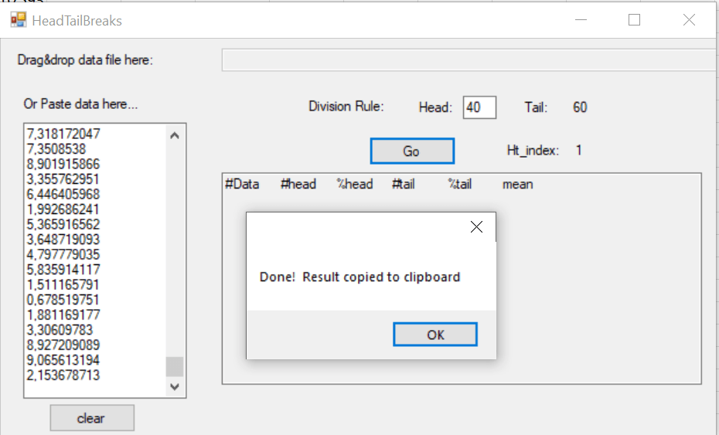Click the HeadTailBreaks app icon in title bar
Image resolution: width=719 pixels, height=435 pixels.
tap(18, 20)
